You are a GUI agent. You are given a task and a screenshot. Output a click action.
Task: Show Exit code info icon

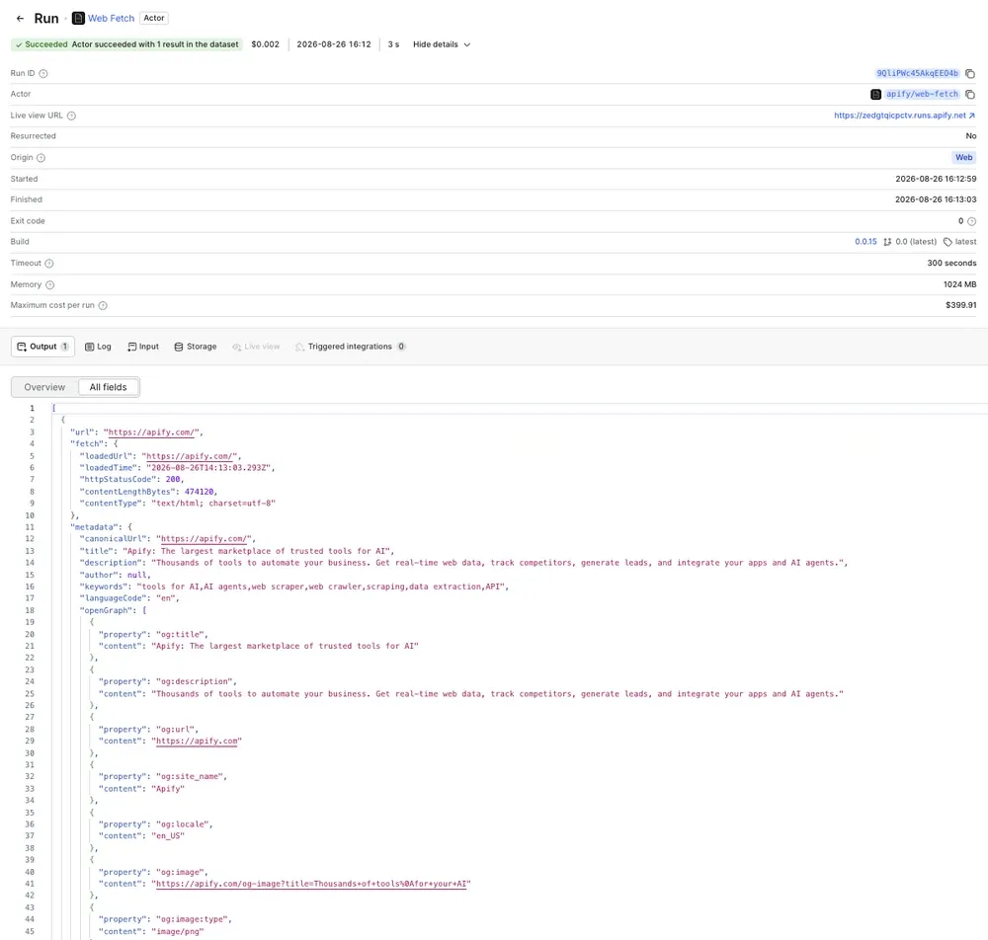[971, 221]
